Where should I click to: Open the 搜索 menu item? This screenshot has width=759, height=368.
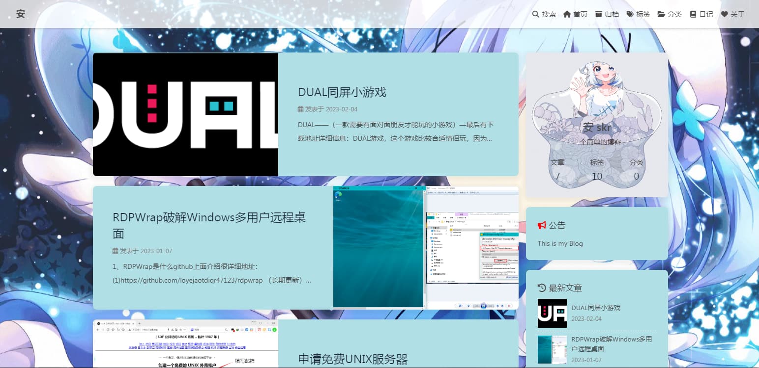544,14
